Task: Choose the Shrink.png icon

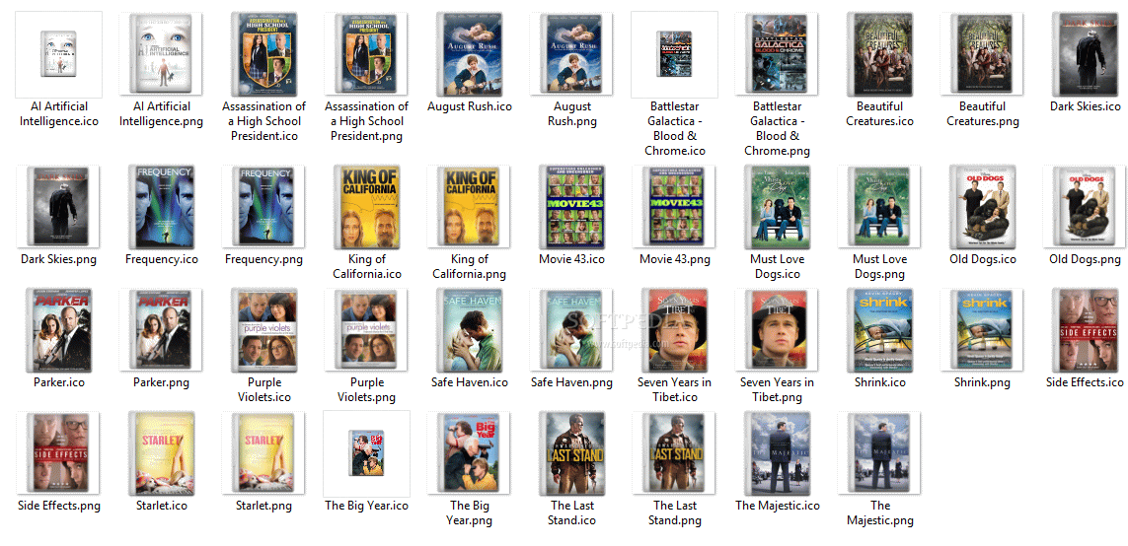Action: coord(982,330)
